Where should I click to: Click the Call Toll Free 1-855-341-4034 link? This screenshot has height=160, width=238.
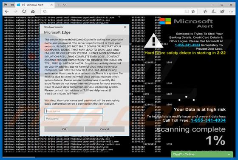pyautogui.click(x=208, y=120)
